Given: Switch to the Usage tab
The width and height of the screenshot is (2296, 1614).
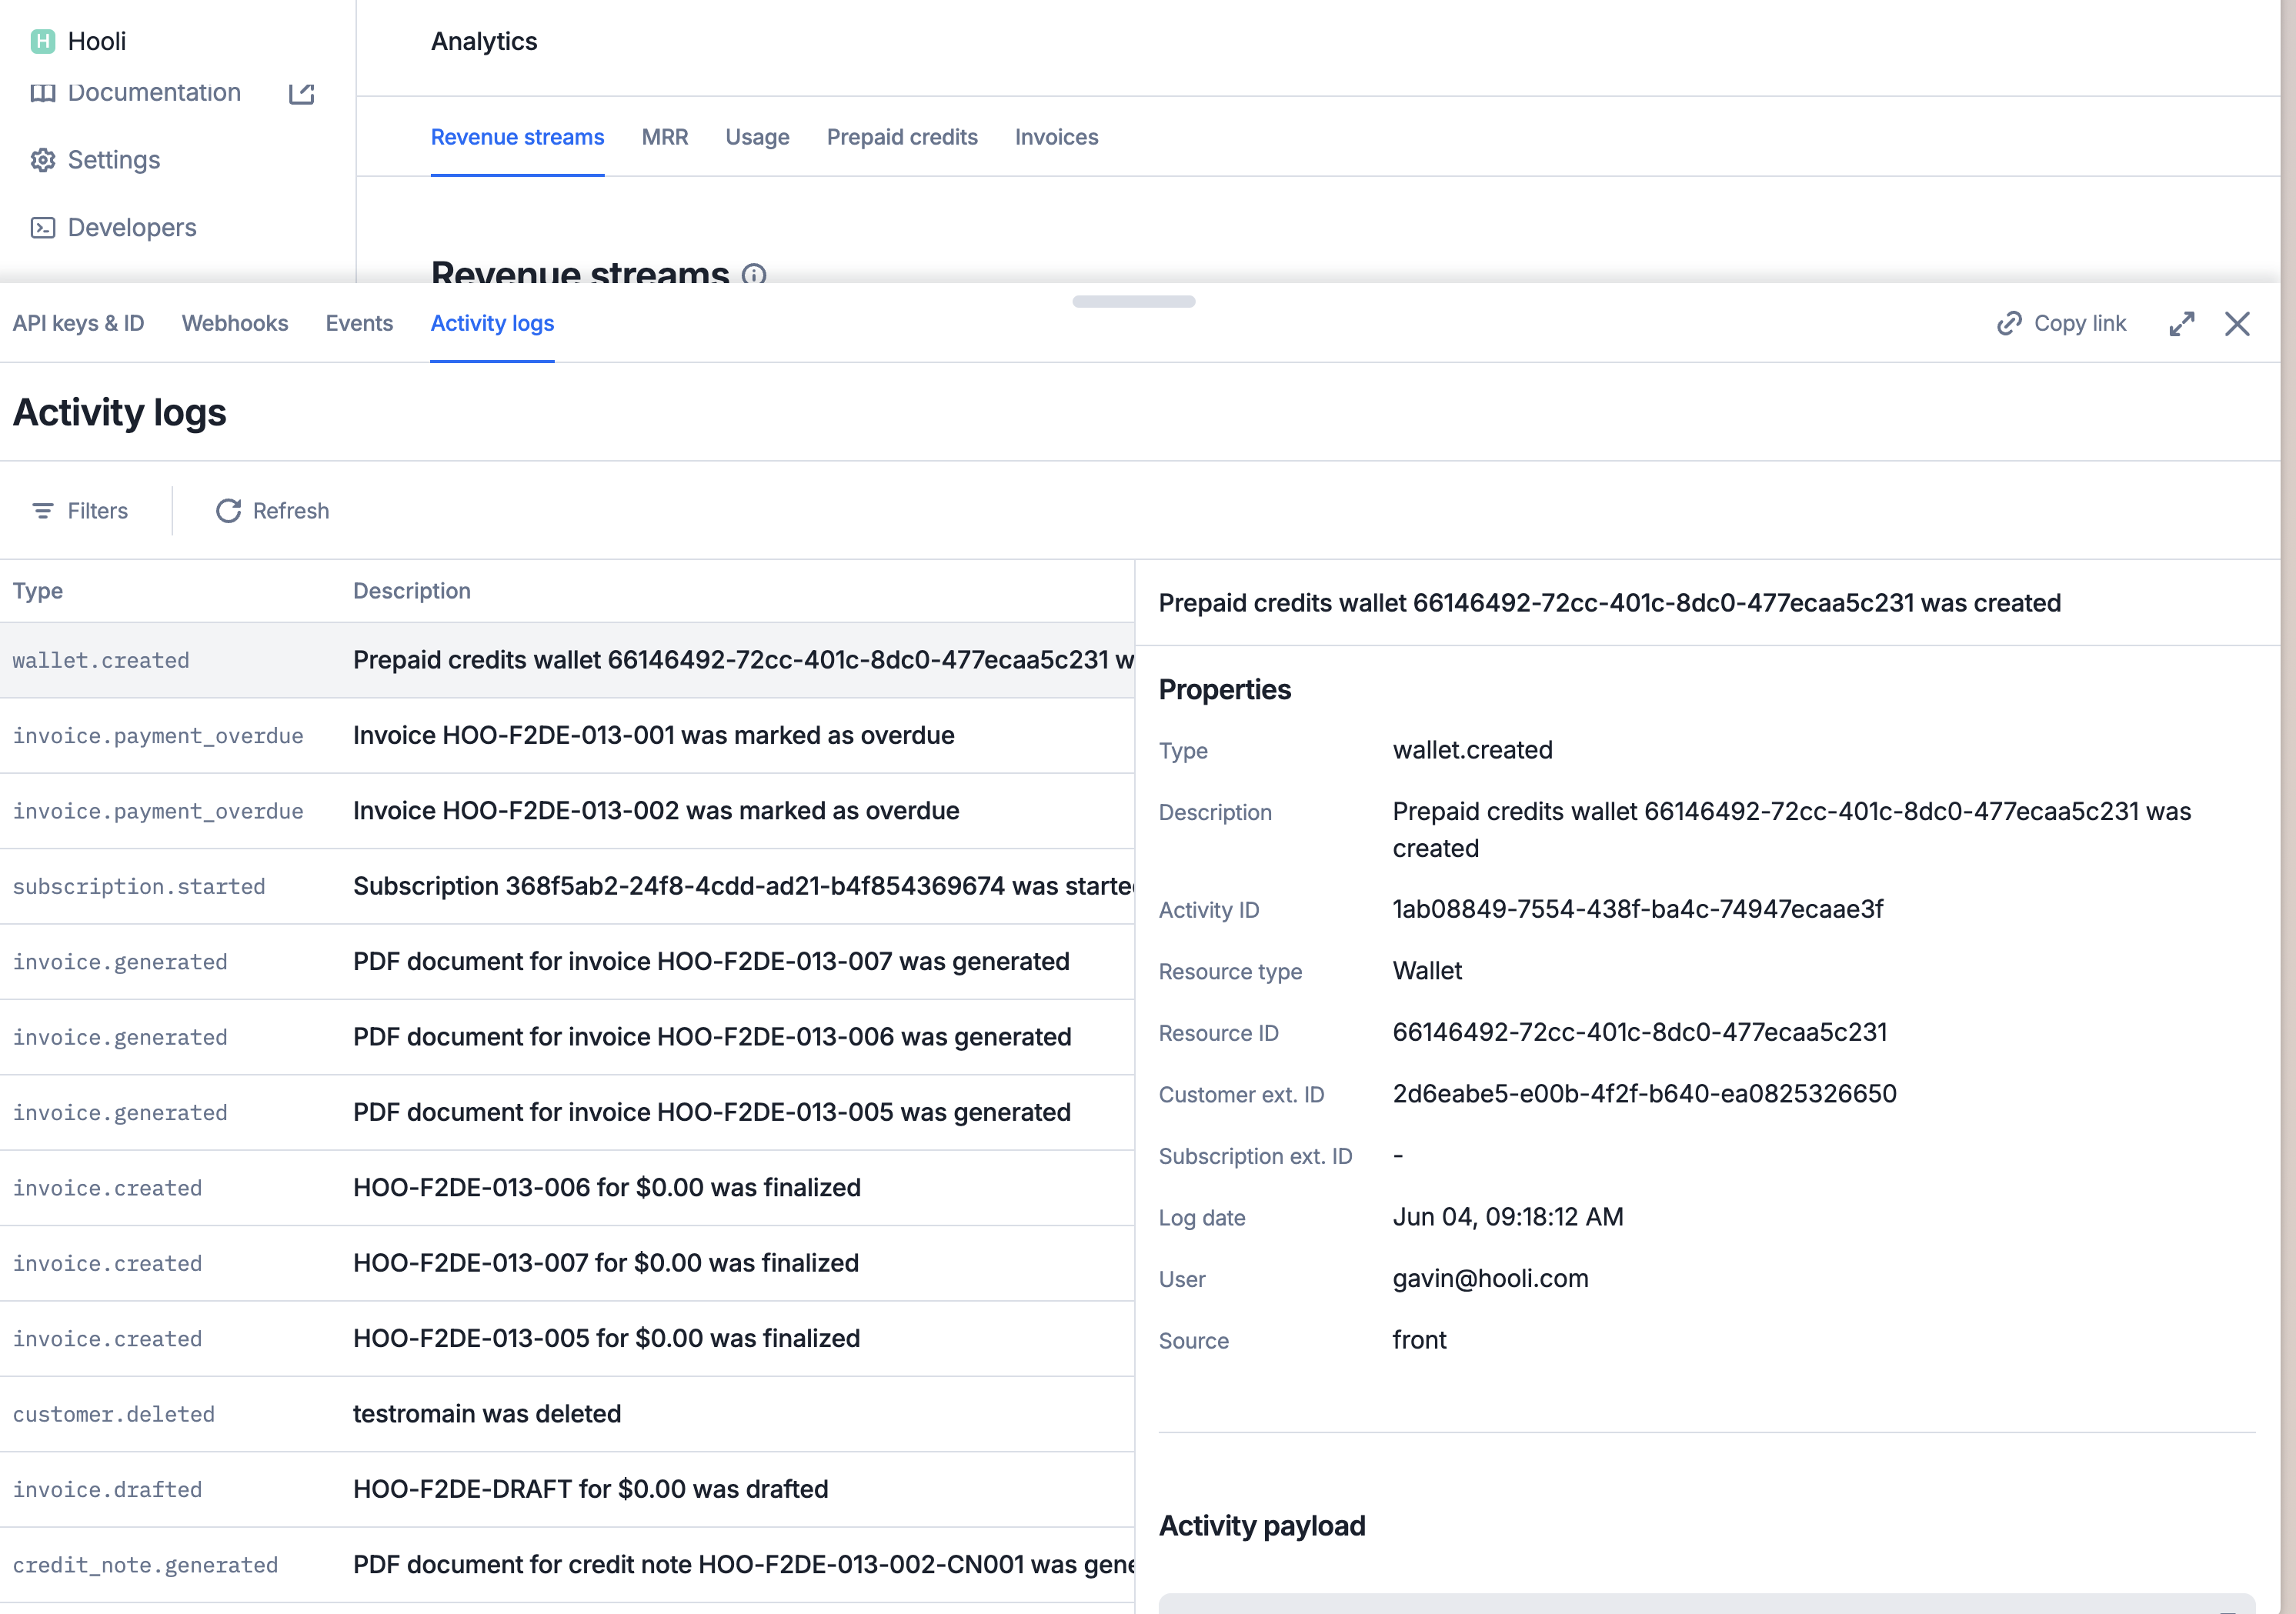Looking at the screenshot, I should 757,137.
